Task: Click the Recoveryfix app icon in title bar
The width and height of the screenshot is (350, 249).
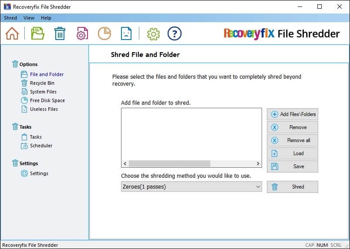Action: (7, 7)
